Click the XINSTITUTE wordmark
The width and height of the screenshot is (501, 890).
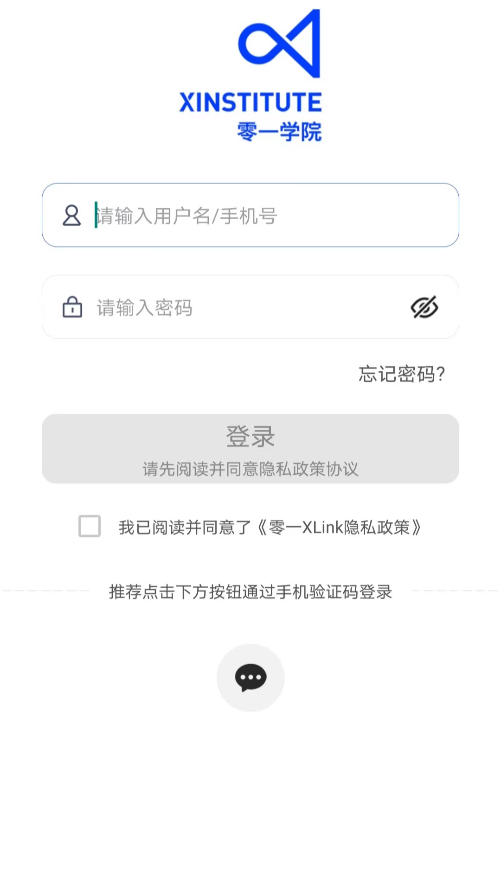coord(250,102)
